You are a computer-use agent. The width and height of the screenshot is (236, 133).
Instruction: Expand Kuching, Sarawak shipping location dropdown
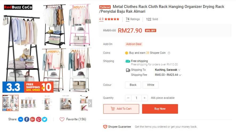(168, 70)
